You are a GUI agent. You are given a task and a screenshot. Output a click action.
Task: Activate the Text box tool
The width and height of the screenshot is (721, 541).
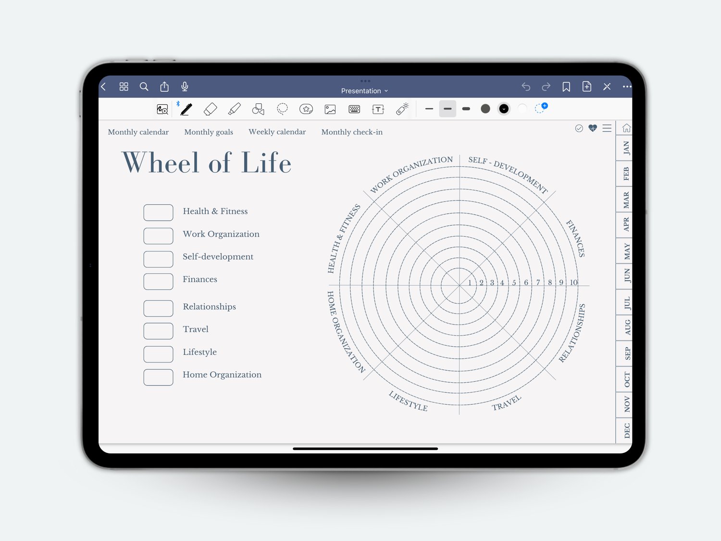click(378, 109)
